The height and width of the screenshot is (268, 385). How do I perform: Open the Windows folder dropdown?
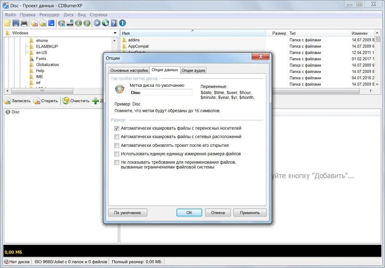(115, 33)
